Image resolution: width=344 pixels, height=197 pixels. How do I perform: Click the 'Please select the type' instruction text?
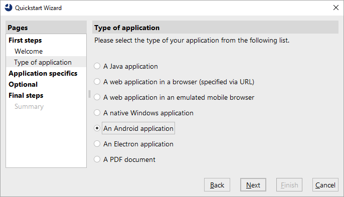point(192,41)
